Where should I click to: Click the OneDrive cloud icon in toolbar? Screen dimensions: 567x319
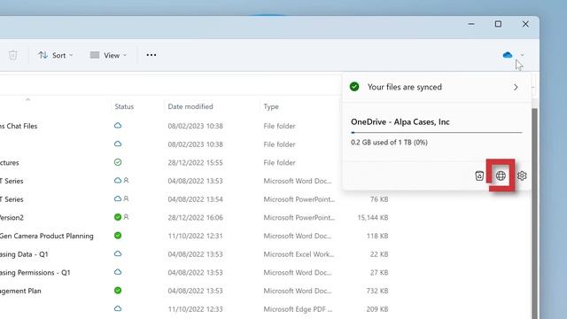pyautogui.click(x=508, y=55)
